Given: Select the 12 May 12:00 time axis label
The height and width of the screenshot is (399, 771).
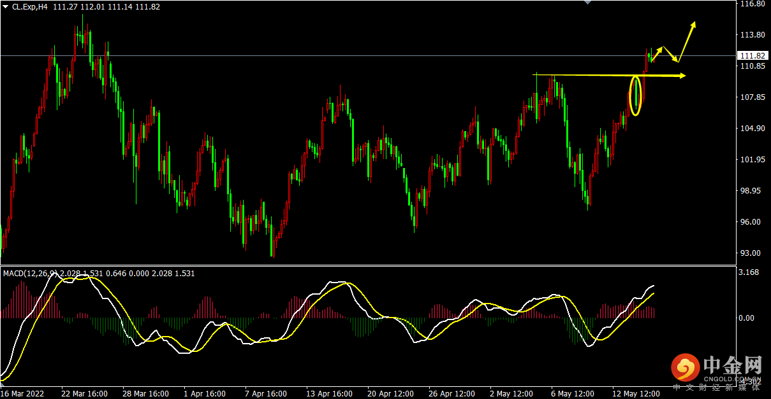Looking at the screenshot, I should click(636, 394).
